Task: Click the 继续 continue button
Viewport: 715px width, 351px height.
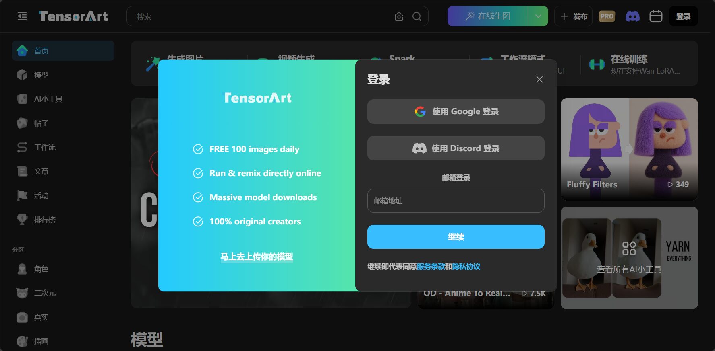Action: 456,237
